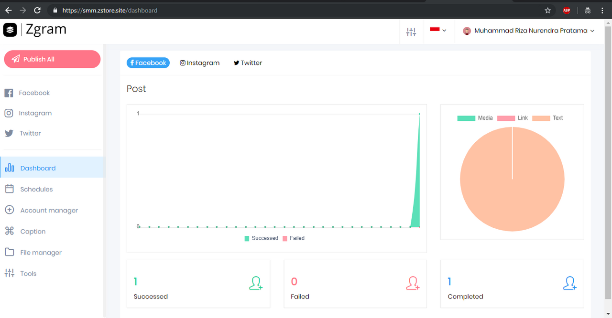
Task: Click the Text slice of pie chart
Action: point(512,179)
